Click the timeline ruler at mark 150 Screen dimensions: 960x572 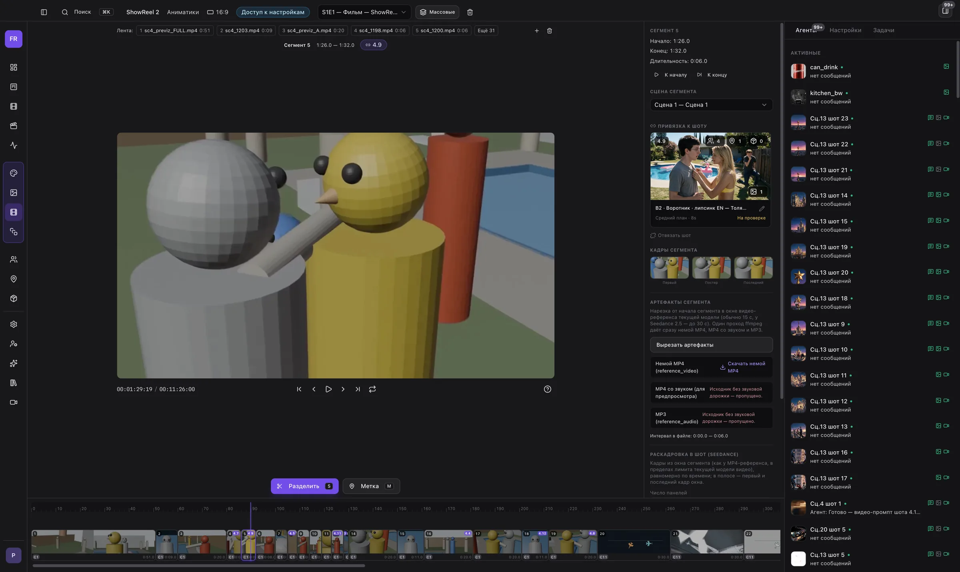click(x=402, y=509)
